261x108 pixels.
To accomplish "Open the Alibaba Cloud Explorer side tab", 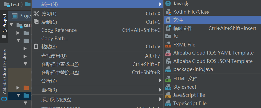I will [x=4, y=75].
